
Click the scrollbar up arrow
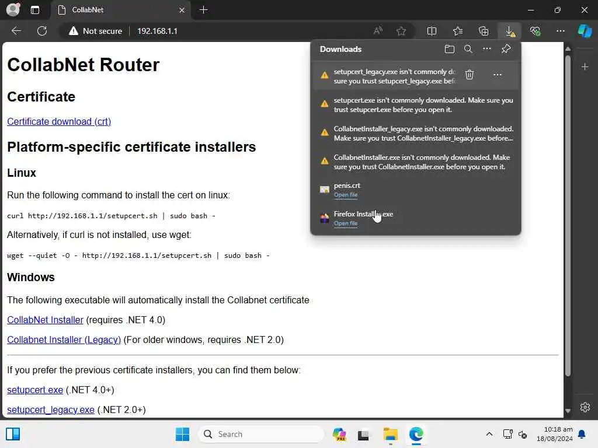click(568, 49)
